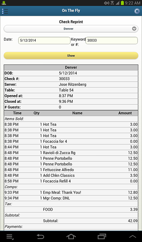Tap up chevron in navigation bar

132,236
